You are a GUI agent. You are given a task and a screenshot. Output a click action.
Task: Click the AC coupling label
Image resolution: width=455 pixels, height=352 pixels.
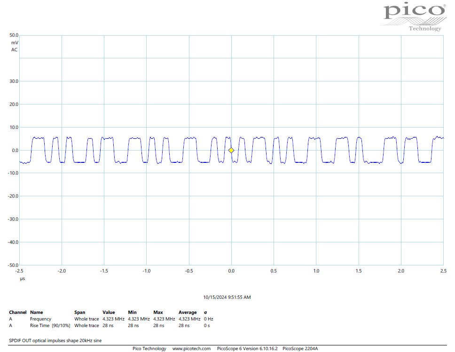tap(14, 50)
